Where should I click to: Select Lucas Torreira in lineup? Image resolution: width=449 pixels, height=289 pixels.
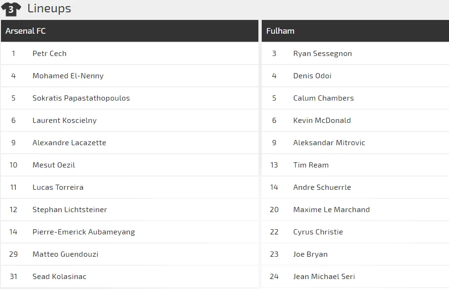[x=58, y=187]
